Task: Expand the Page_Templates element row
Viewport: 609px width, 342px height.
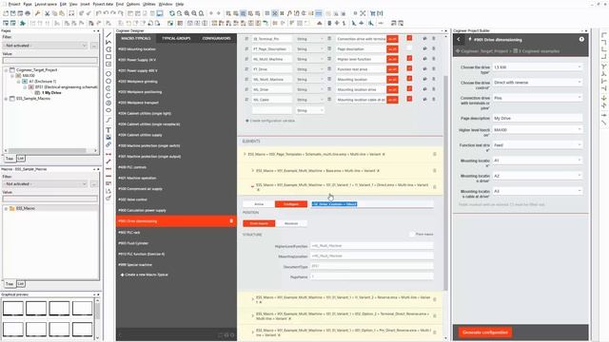Action: click(x=245, y=154)
